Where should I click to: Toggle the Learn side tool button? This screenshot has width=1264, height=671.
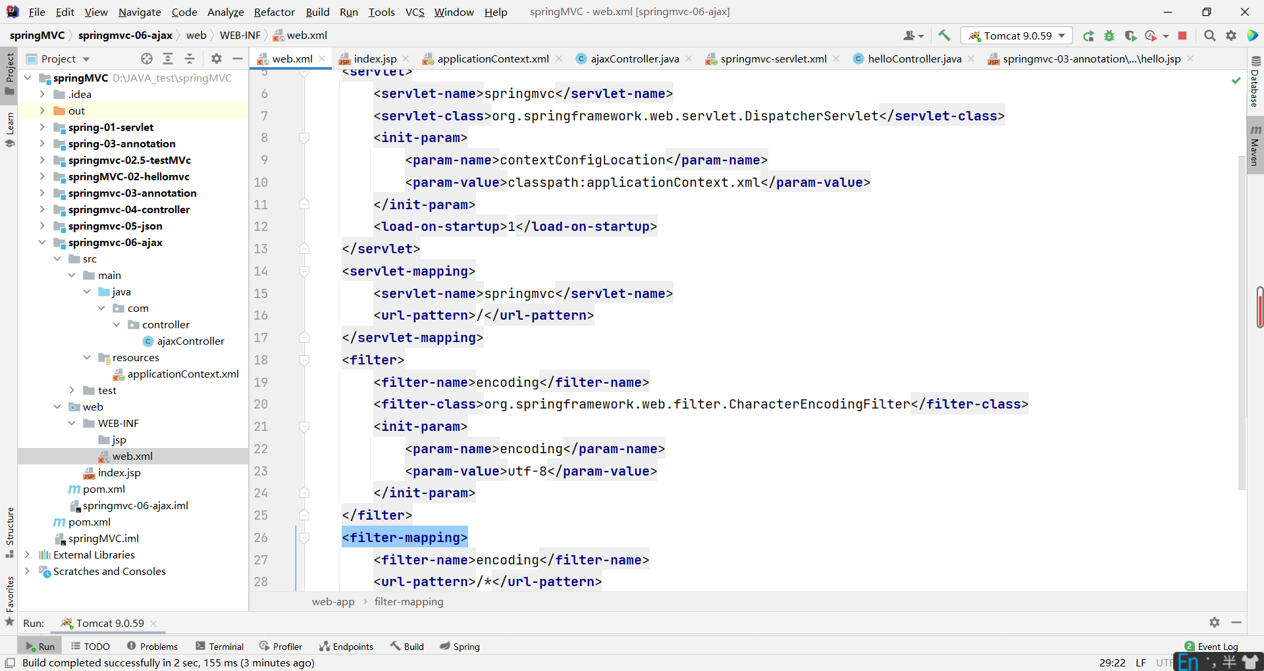click(9, 130)
